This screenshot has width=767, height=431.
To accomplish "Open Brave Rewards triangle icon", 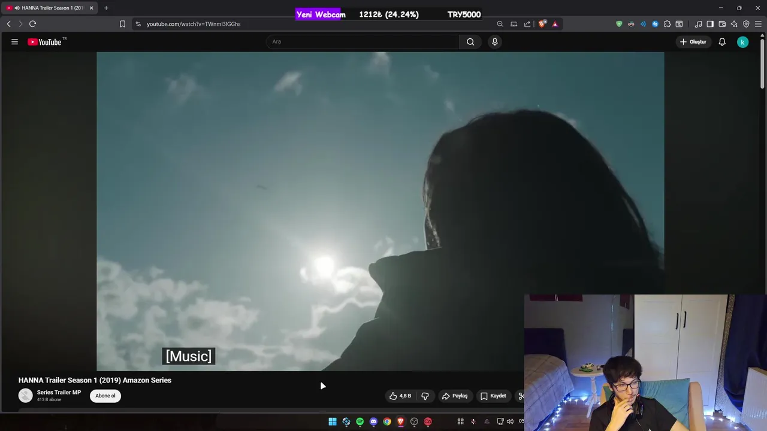I will pyautogui.click(x=555, y=24).
